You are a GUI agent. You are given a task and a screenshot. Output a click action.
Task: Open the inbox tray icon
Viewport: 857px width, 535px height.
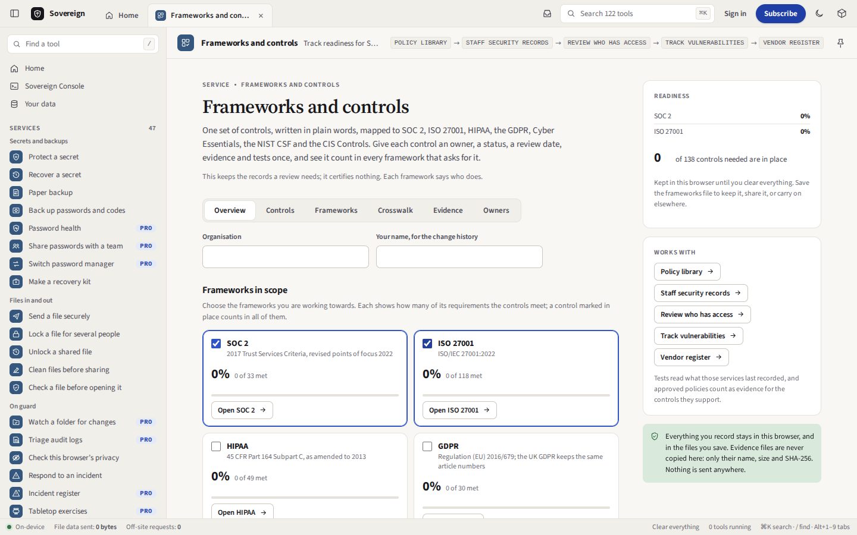[547, 14]
